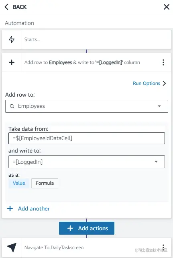Select Value as the write type

coord(19,183)
